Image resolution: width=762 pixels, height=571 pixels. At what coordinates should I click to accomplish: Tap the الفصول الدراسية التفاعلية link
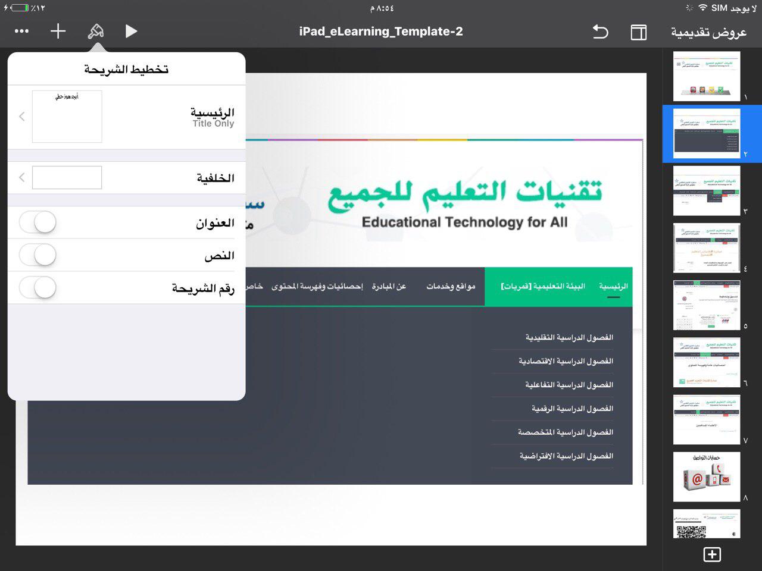569,385
